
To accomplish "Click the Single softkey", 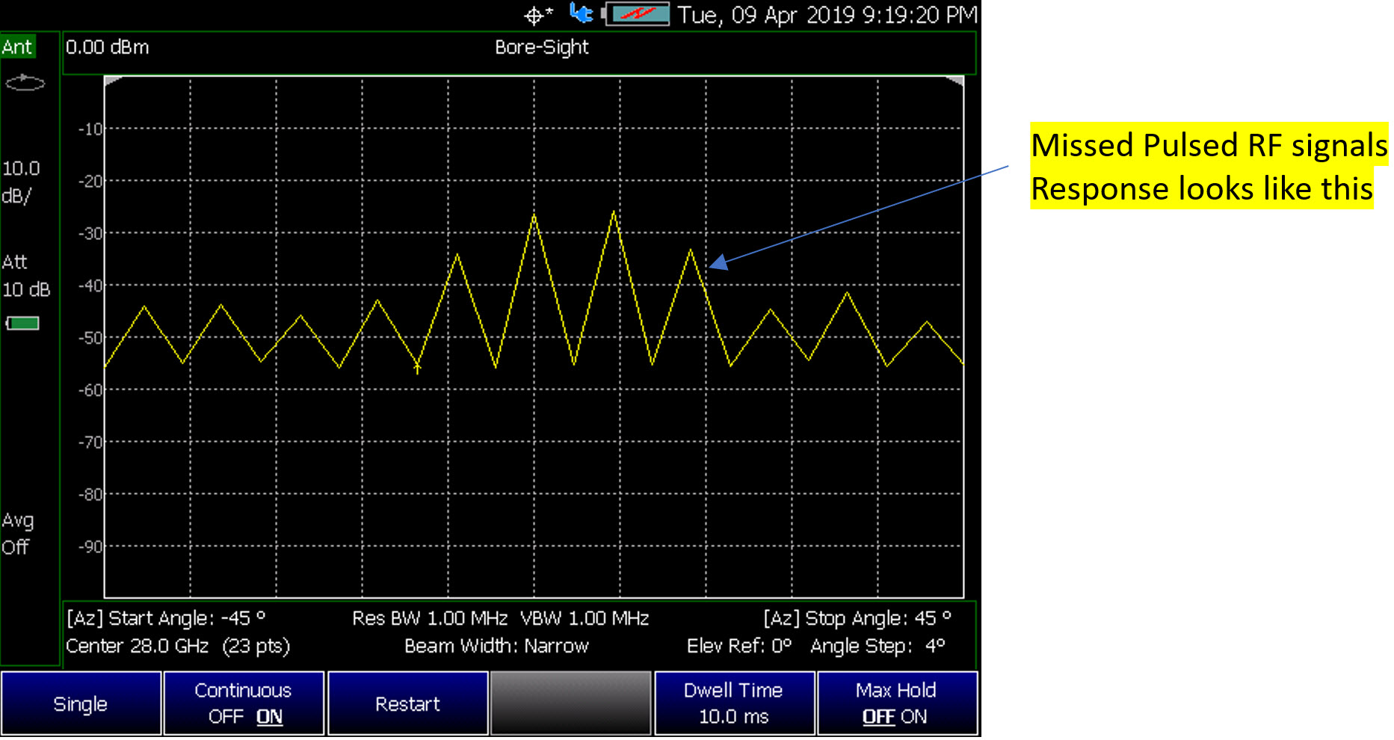I will [x=81, y=704].
